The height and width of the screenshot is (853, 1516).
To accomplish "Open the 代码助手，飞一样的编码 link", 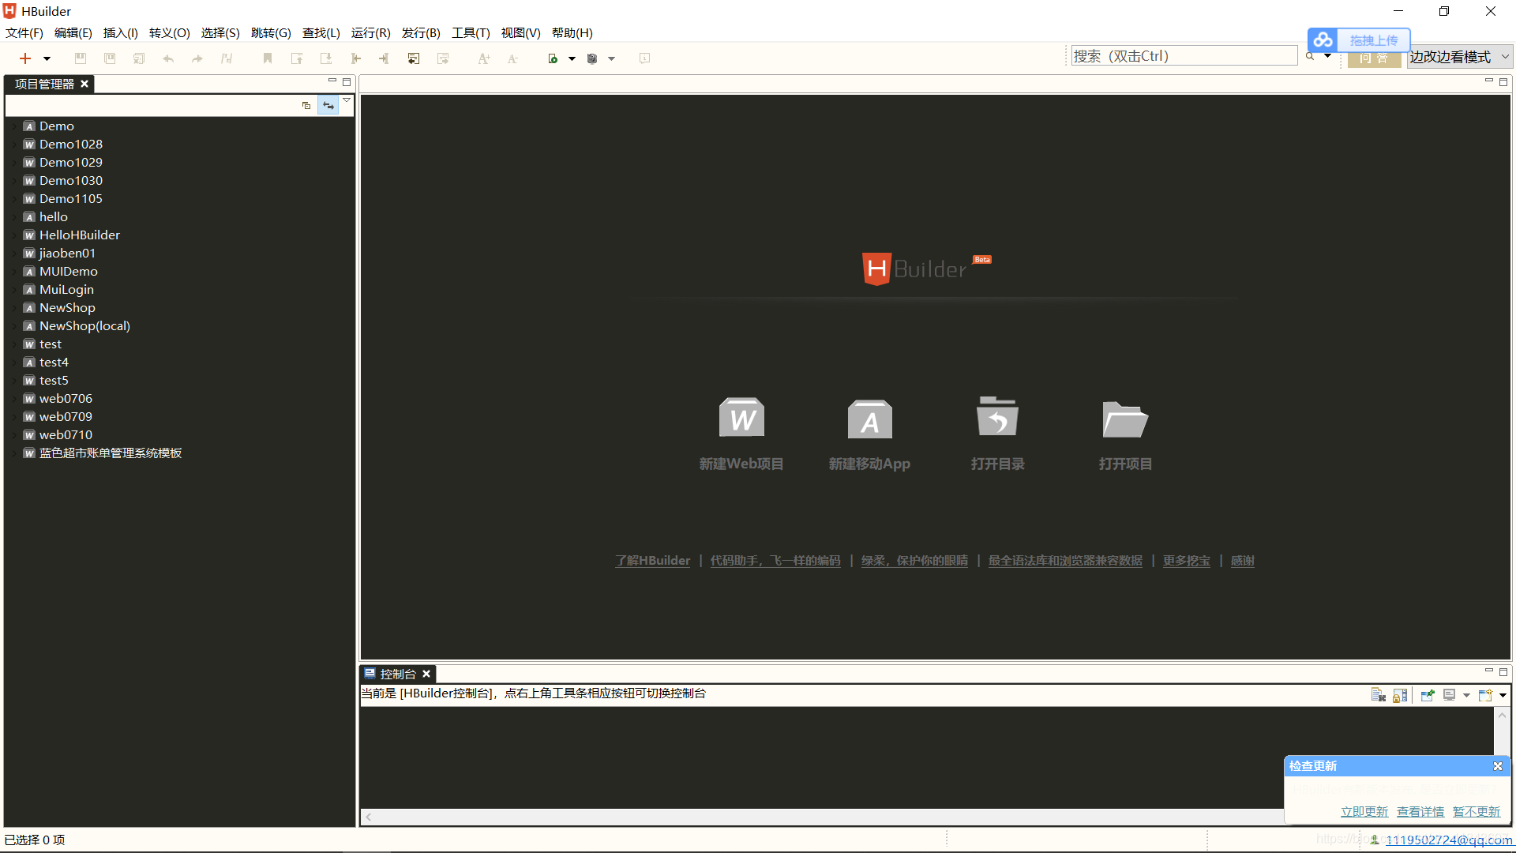I will [775, 561].
